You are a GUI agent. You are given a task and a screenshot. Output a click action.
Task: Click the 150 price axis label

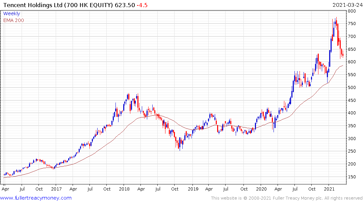(352, 177)
